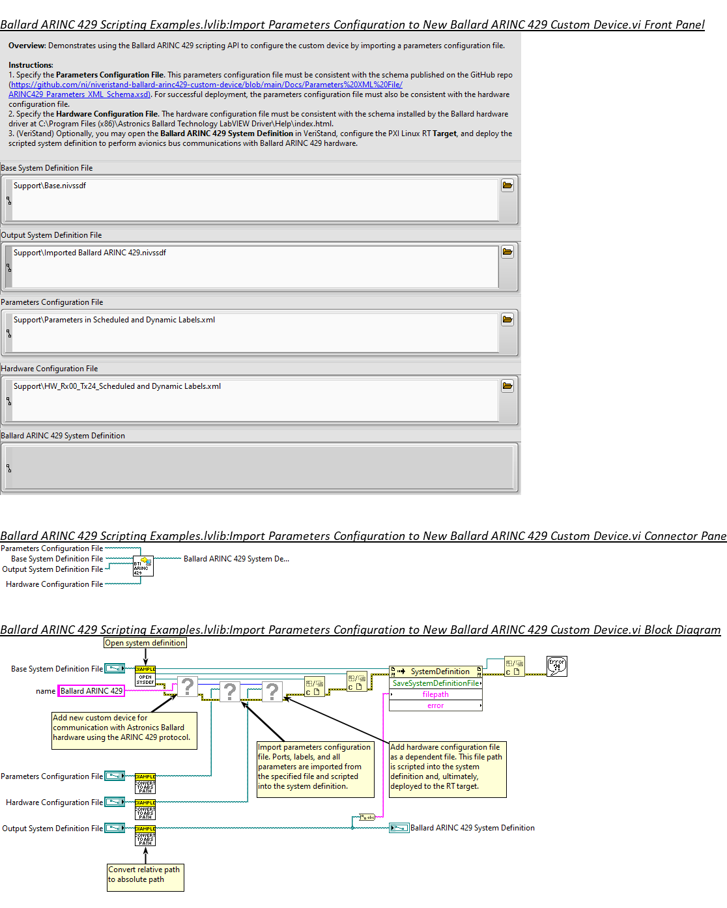The width and height of the screenshot is (727, 908).
Task: Click the Convert relative path to absolute path comment
Action: [x=145, y=877]
